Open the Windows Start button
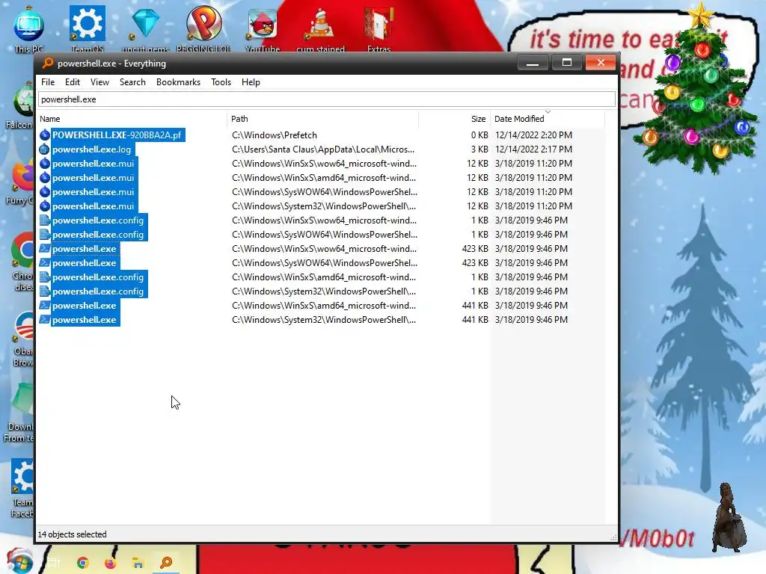 pos(19,561)
